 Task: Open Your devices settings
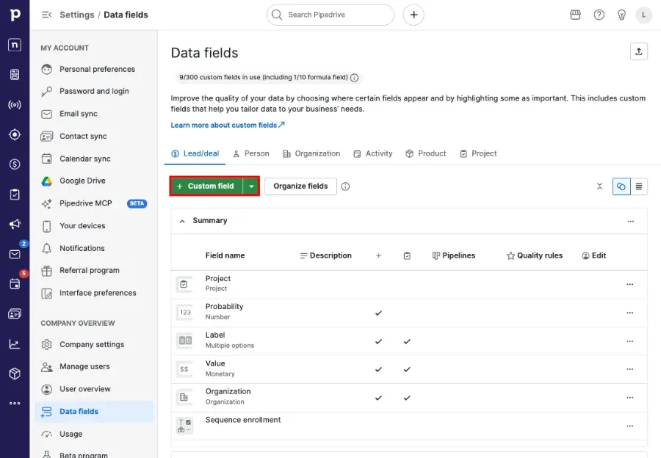[94, 226]
